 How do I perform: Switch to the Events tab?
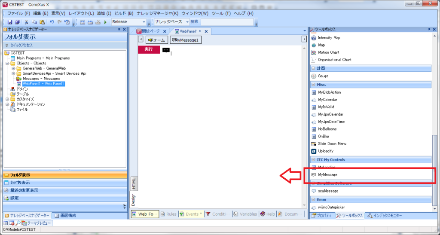click(191, 214)
